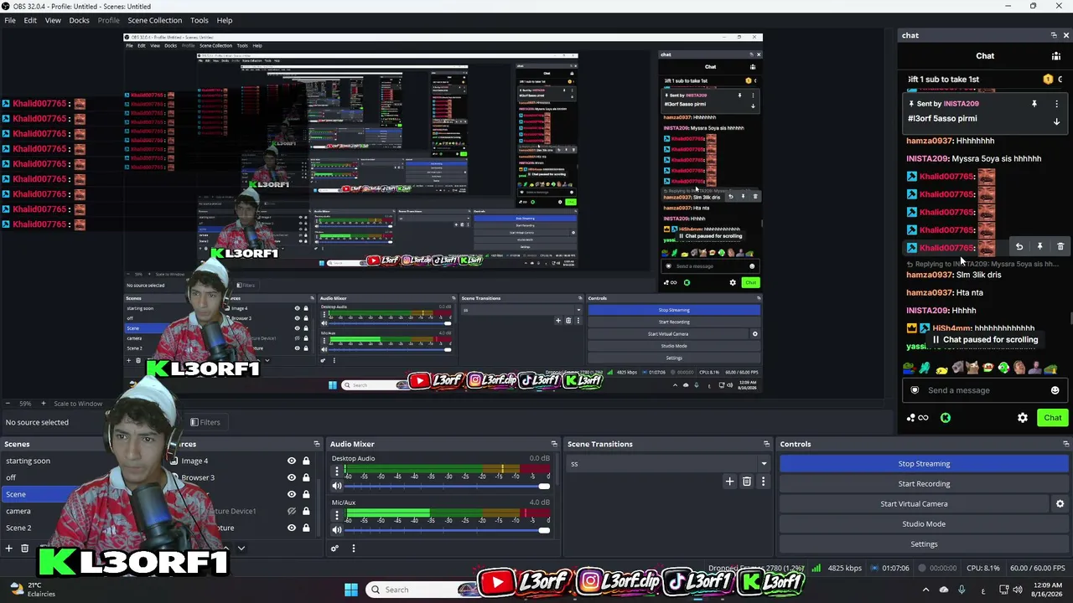Pin the highlighted Khalid007765 chat message

(x=1039, y=247)
